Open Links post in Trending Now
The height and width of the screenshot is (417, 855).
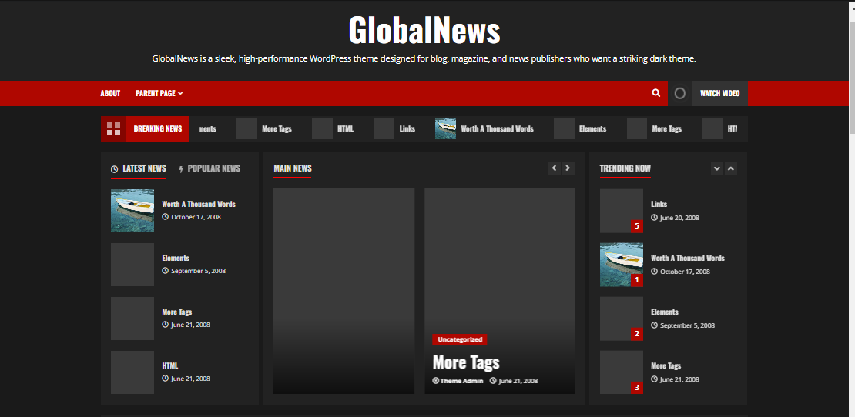tap(659, 204)
